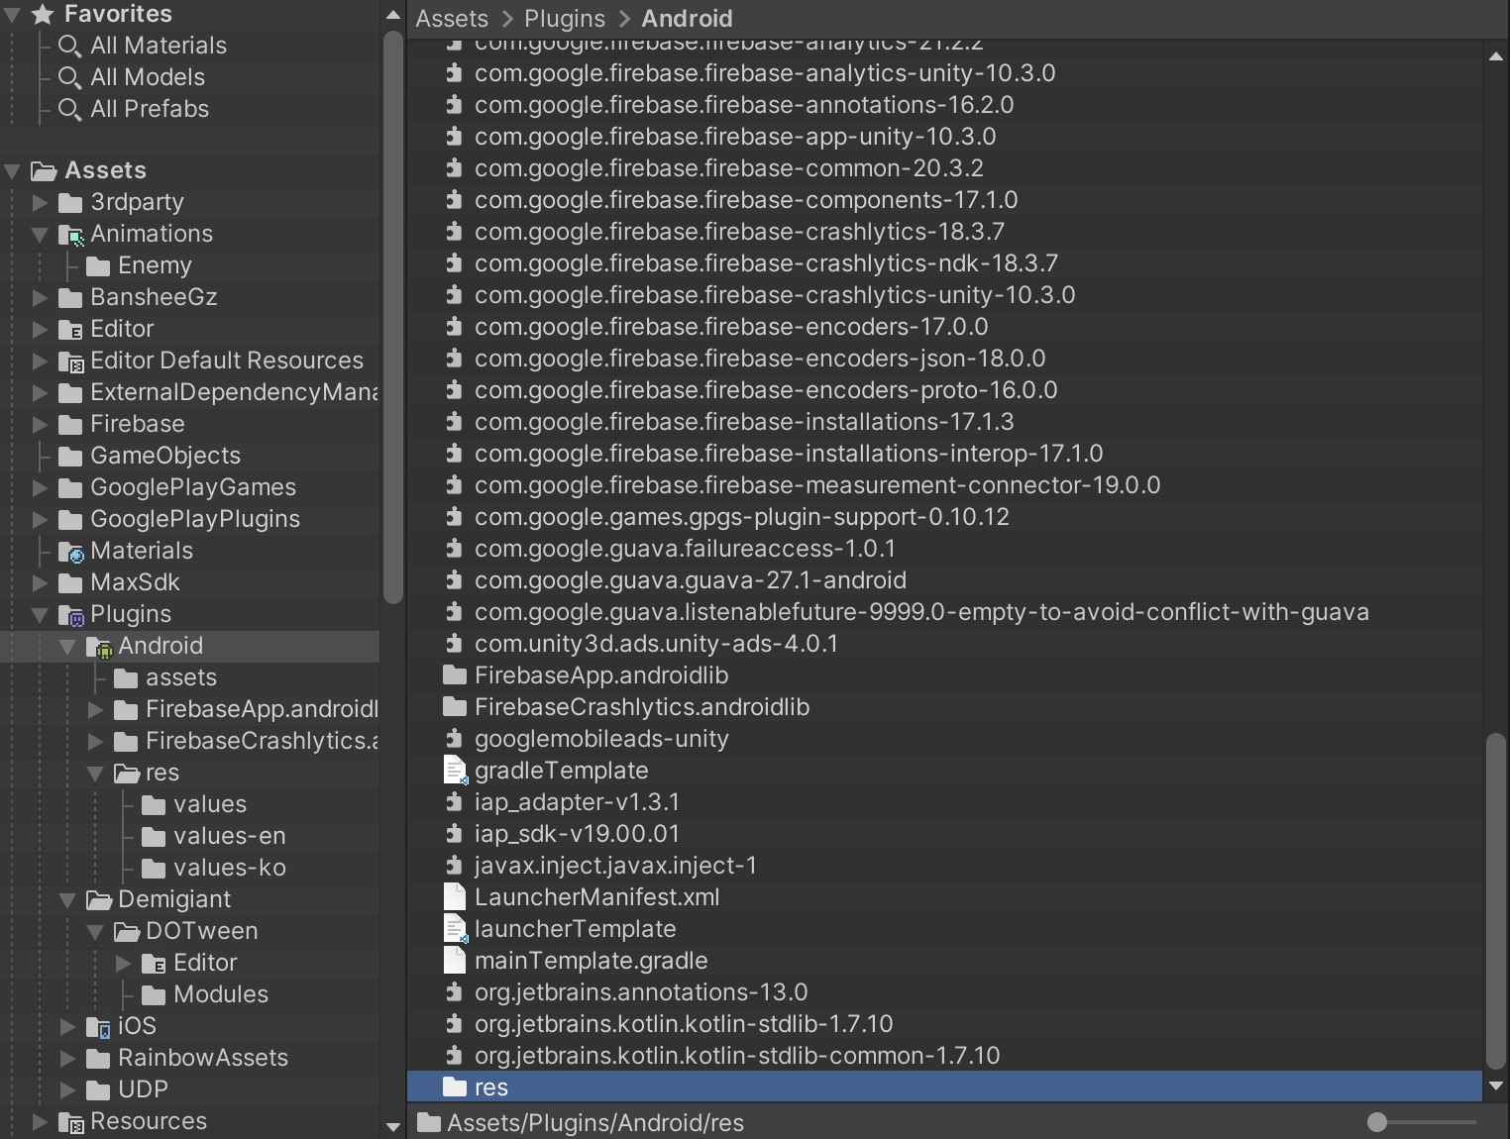Image resolution: width=1510 pixels, height=1139 pixels.
Task: Click the All Materials search icon
Action: [69, 47]
